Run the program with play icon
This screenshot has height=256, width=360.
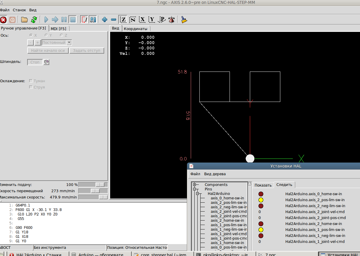pos(46,20)
